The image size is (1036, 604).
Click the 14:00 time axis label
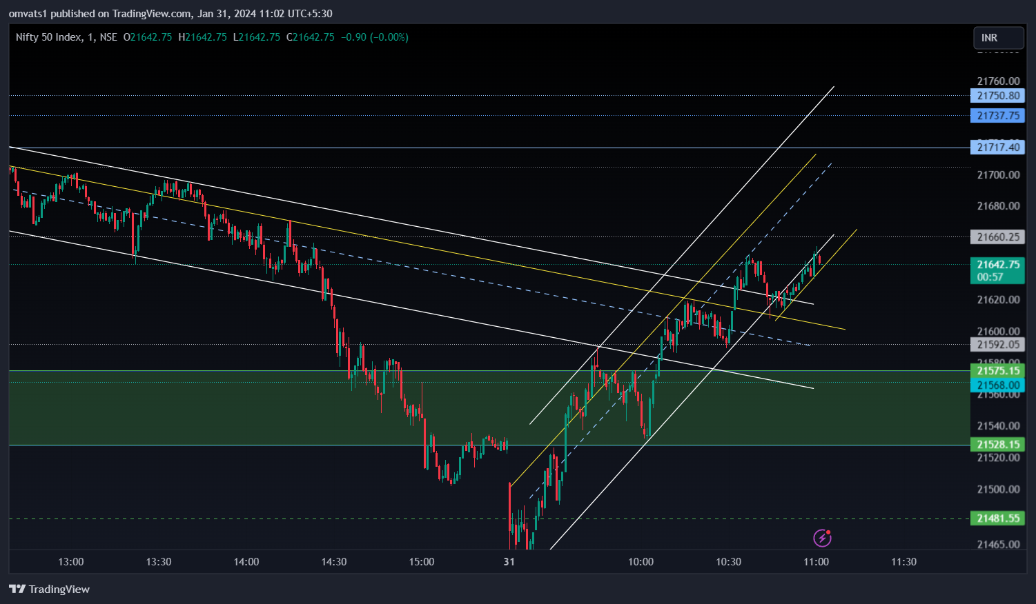point(246,562)
